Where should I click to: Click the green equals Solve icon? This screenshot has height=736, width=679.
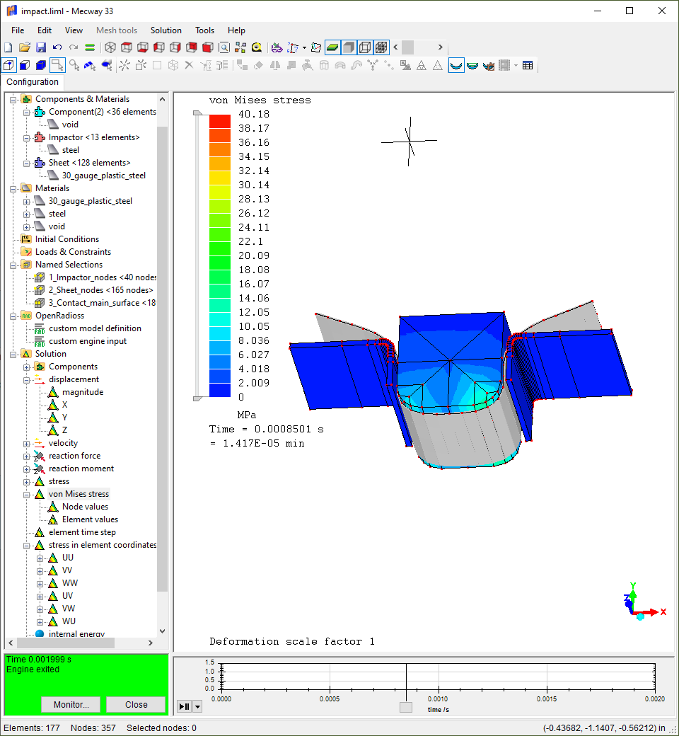[x=90, y=47]
